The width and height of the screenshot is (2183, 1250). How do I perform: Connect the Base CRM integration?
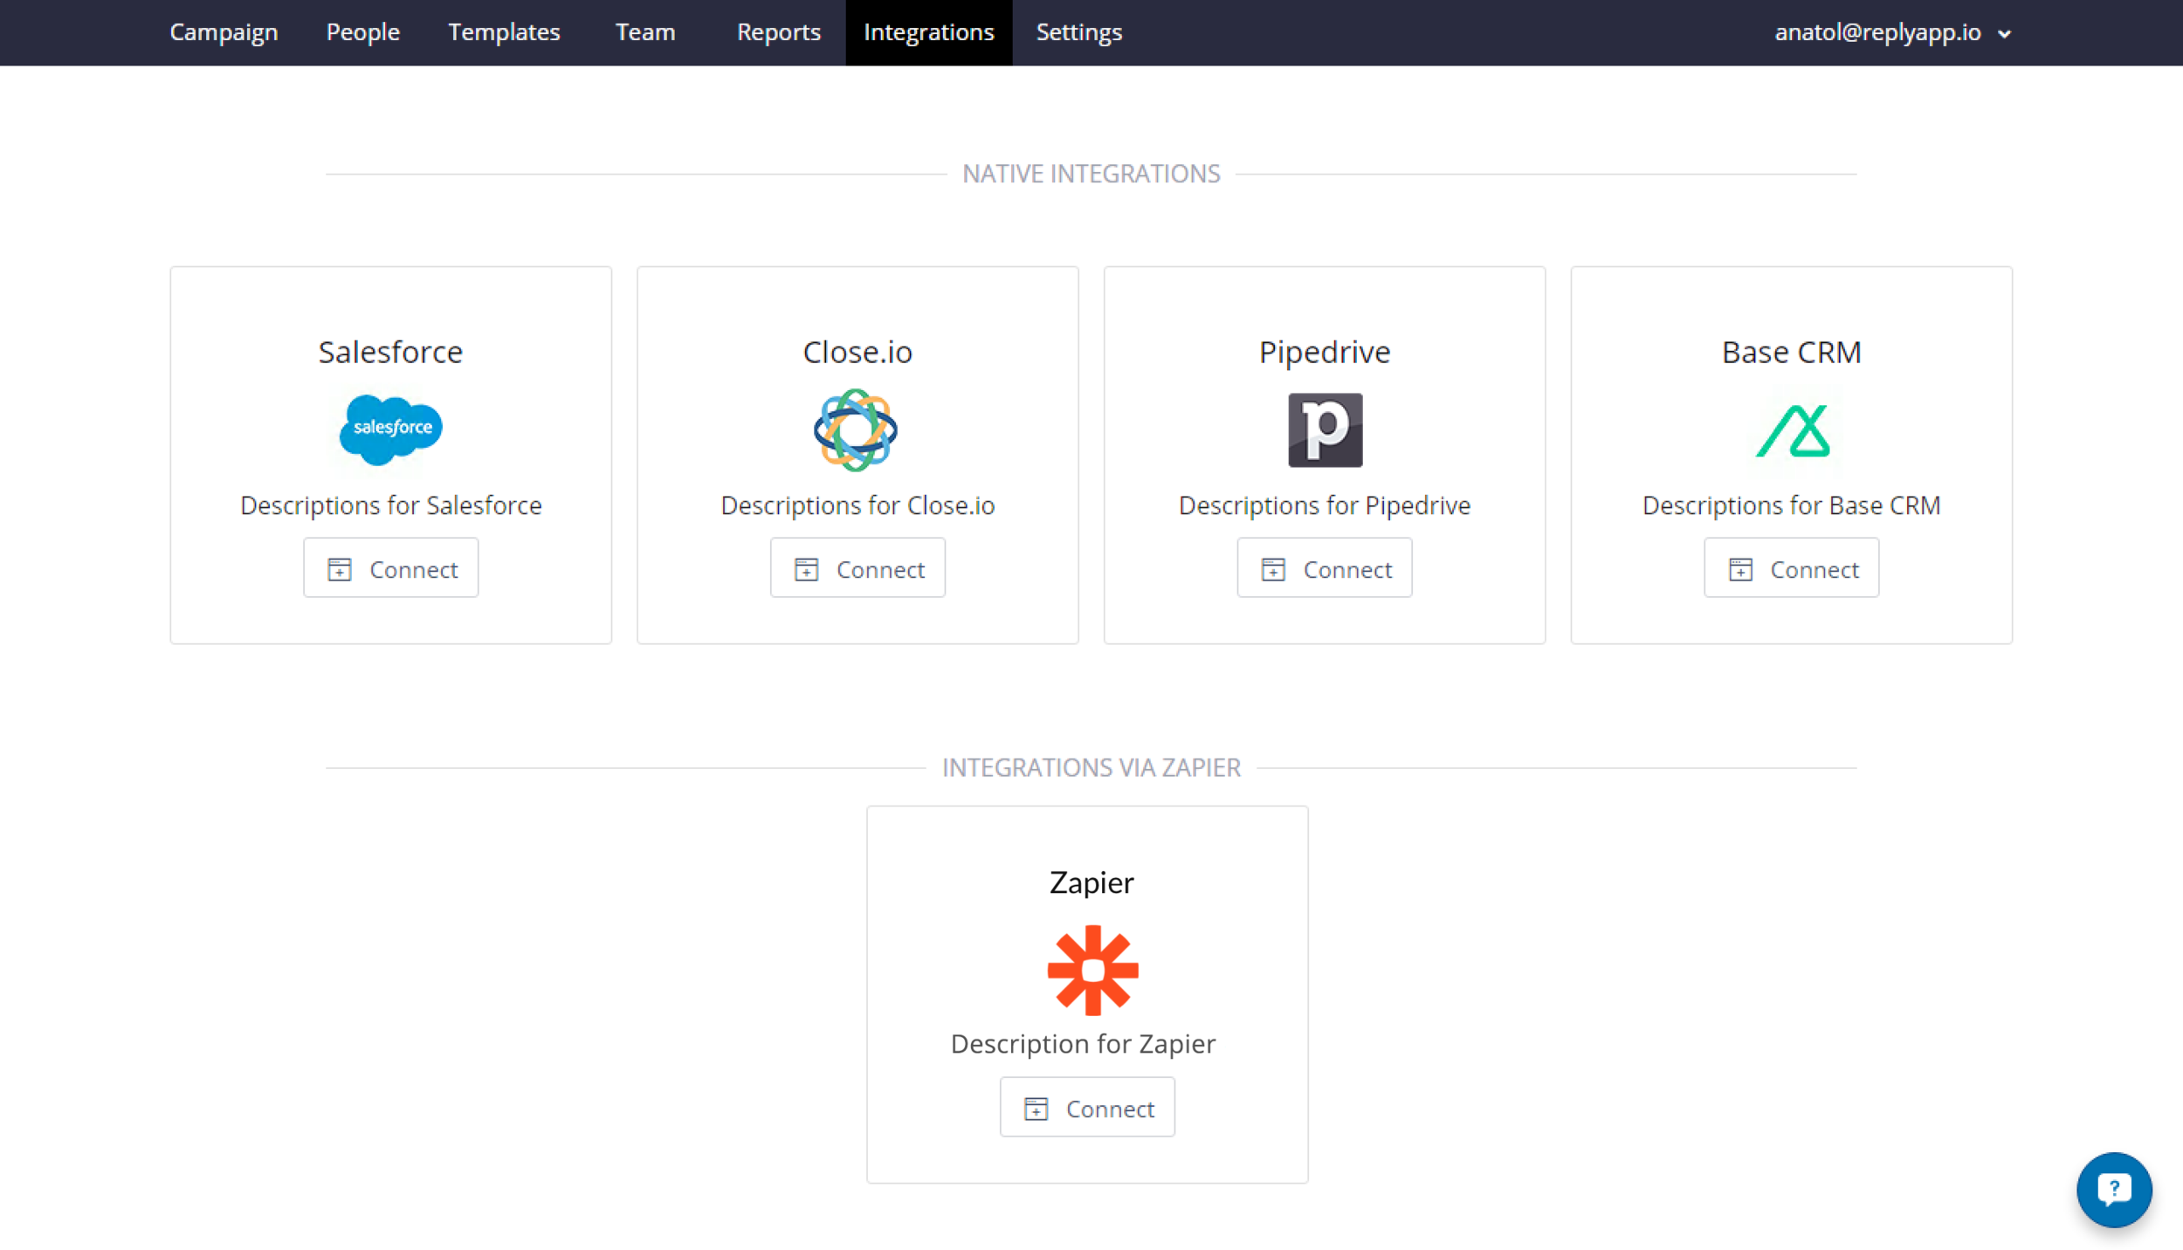tap(1792, 568)
